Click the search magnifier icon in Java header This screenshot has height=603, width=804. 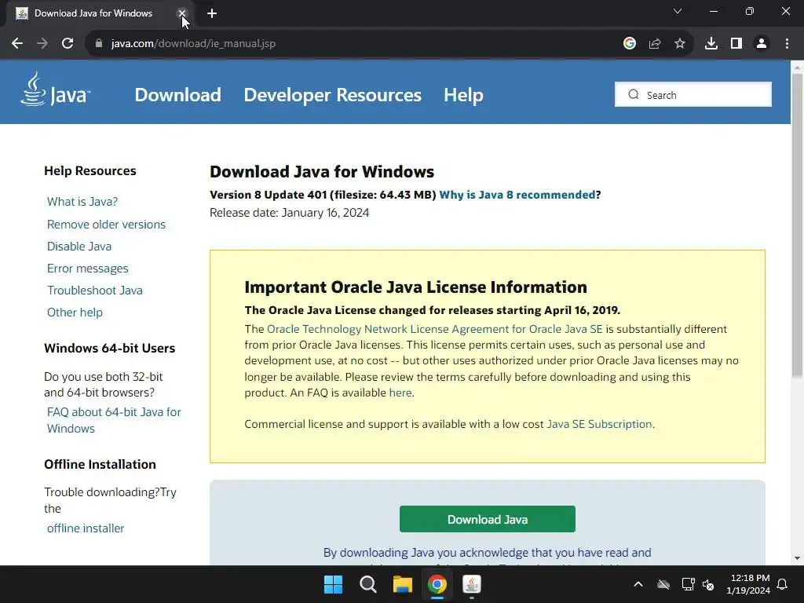click(634, 95)
